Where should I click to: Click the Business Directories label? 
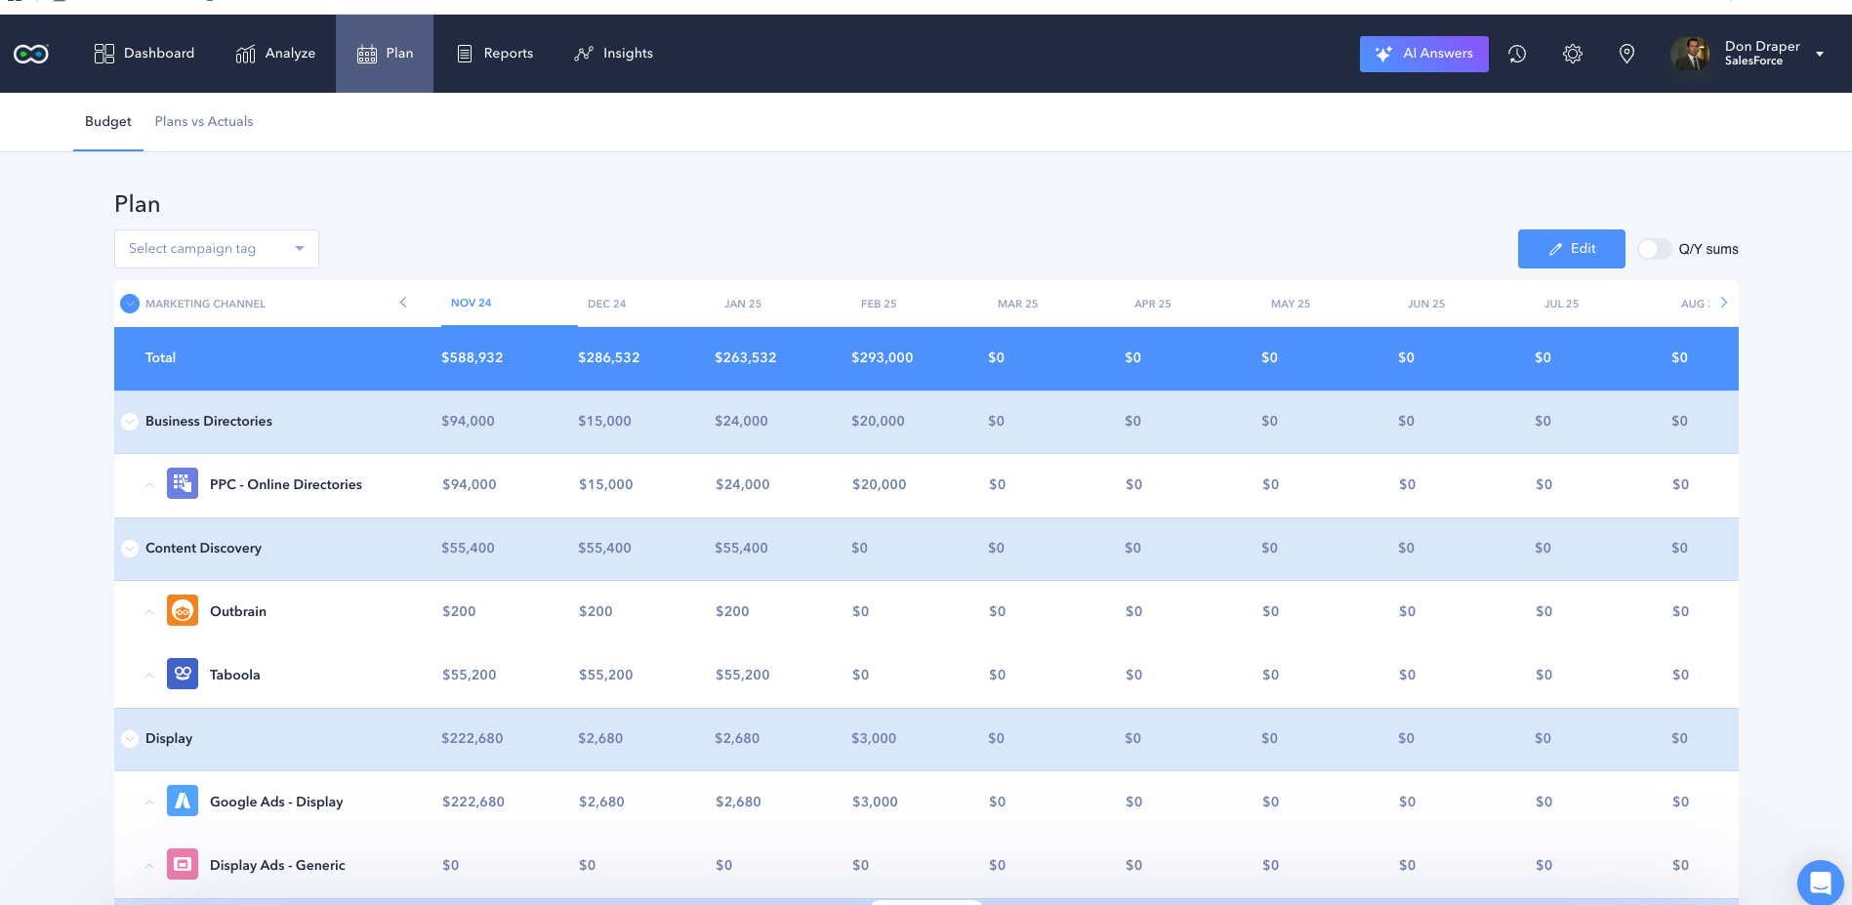[x=209, y=422]
